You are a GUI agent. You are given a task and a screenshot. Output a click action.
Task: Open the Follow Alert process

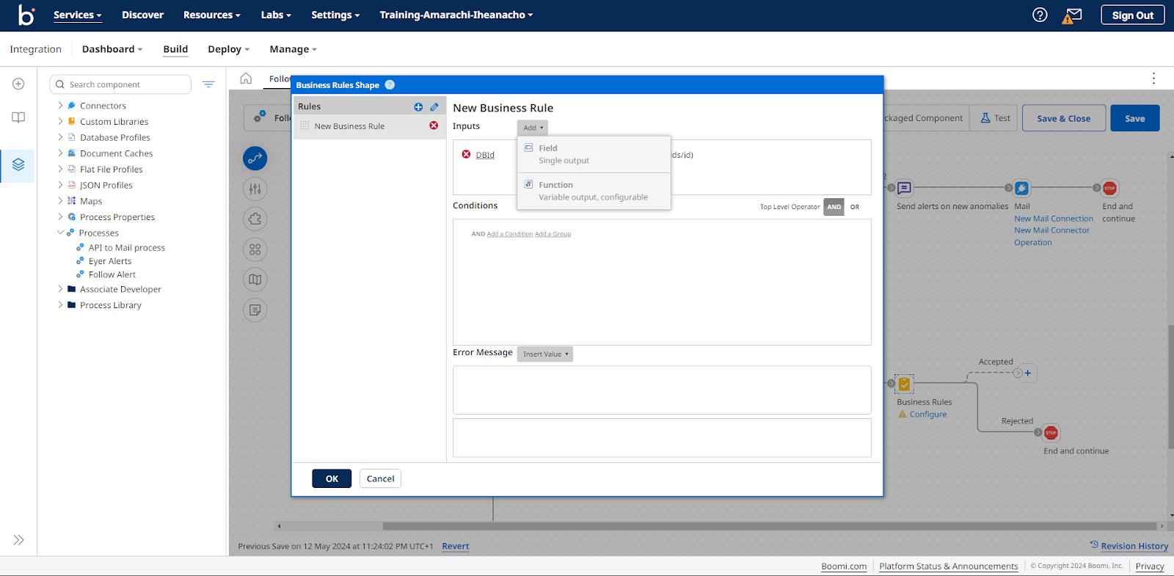[x=112, y=274]
